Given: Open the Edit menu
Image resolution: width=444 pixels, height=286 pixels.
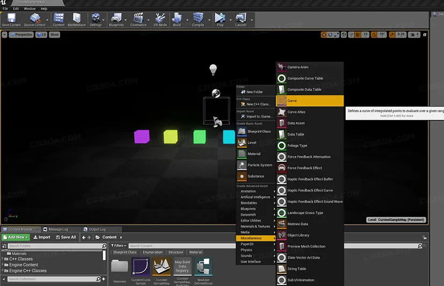Looking at the screenshot, I should (16, 9).
